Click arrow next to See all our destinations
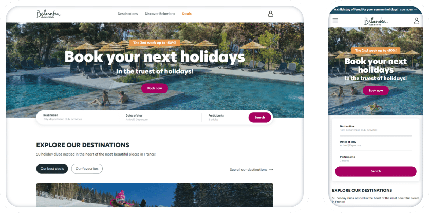Screen dimensions: 429x213 click(x=271, y=170)
